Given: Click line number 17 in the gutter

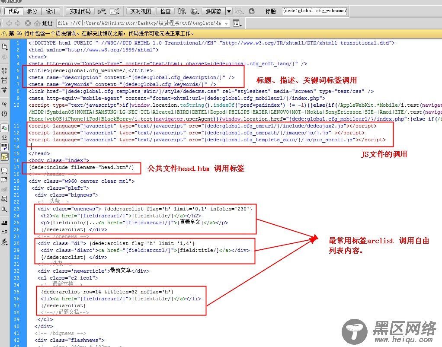Looking at the screenshot, I should pyautogui.click(x=16, y=167).
